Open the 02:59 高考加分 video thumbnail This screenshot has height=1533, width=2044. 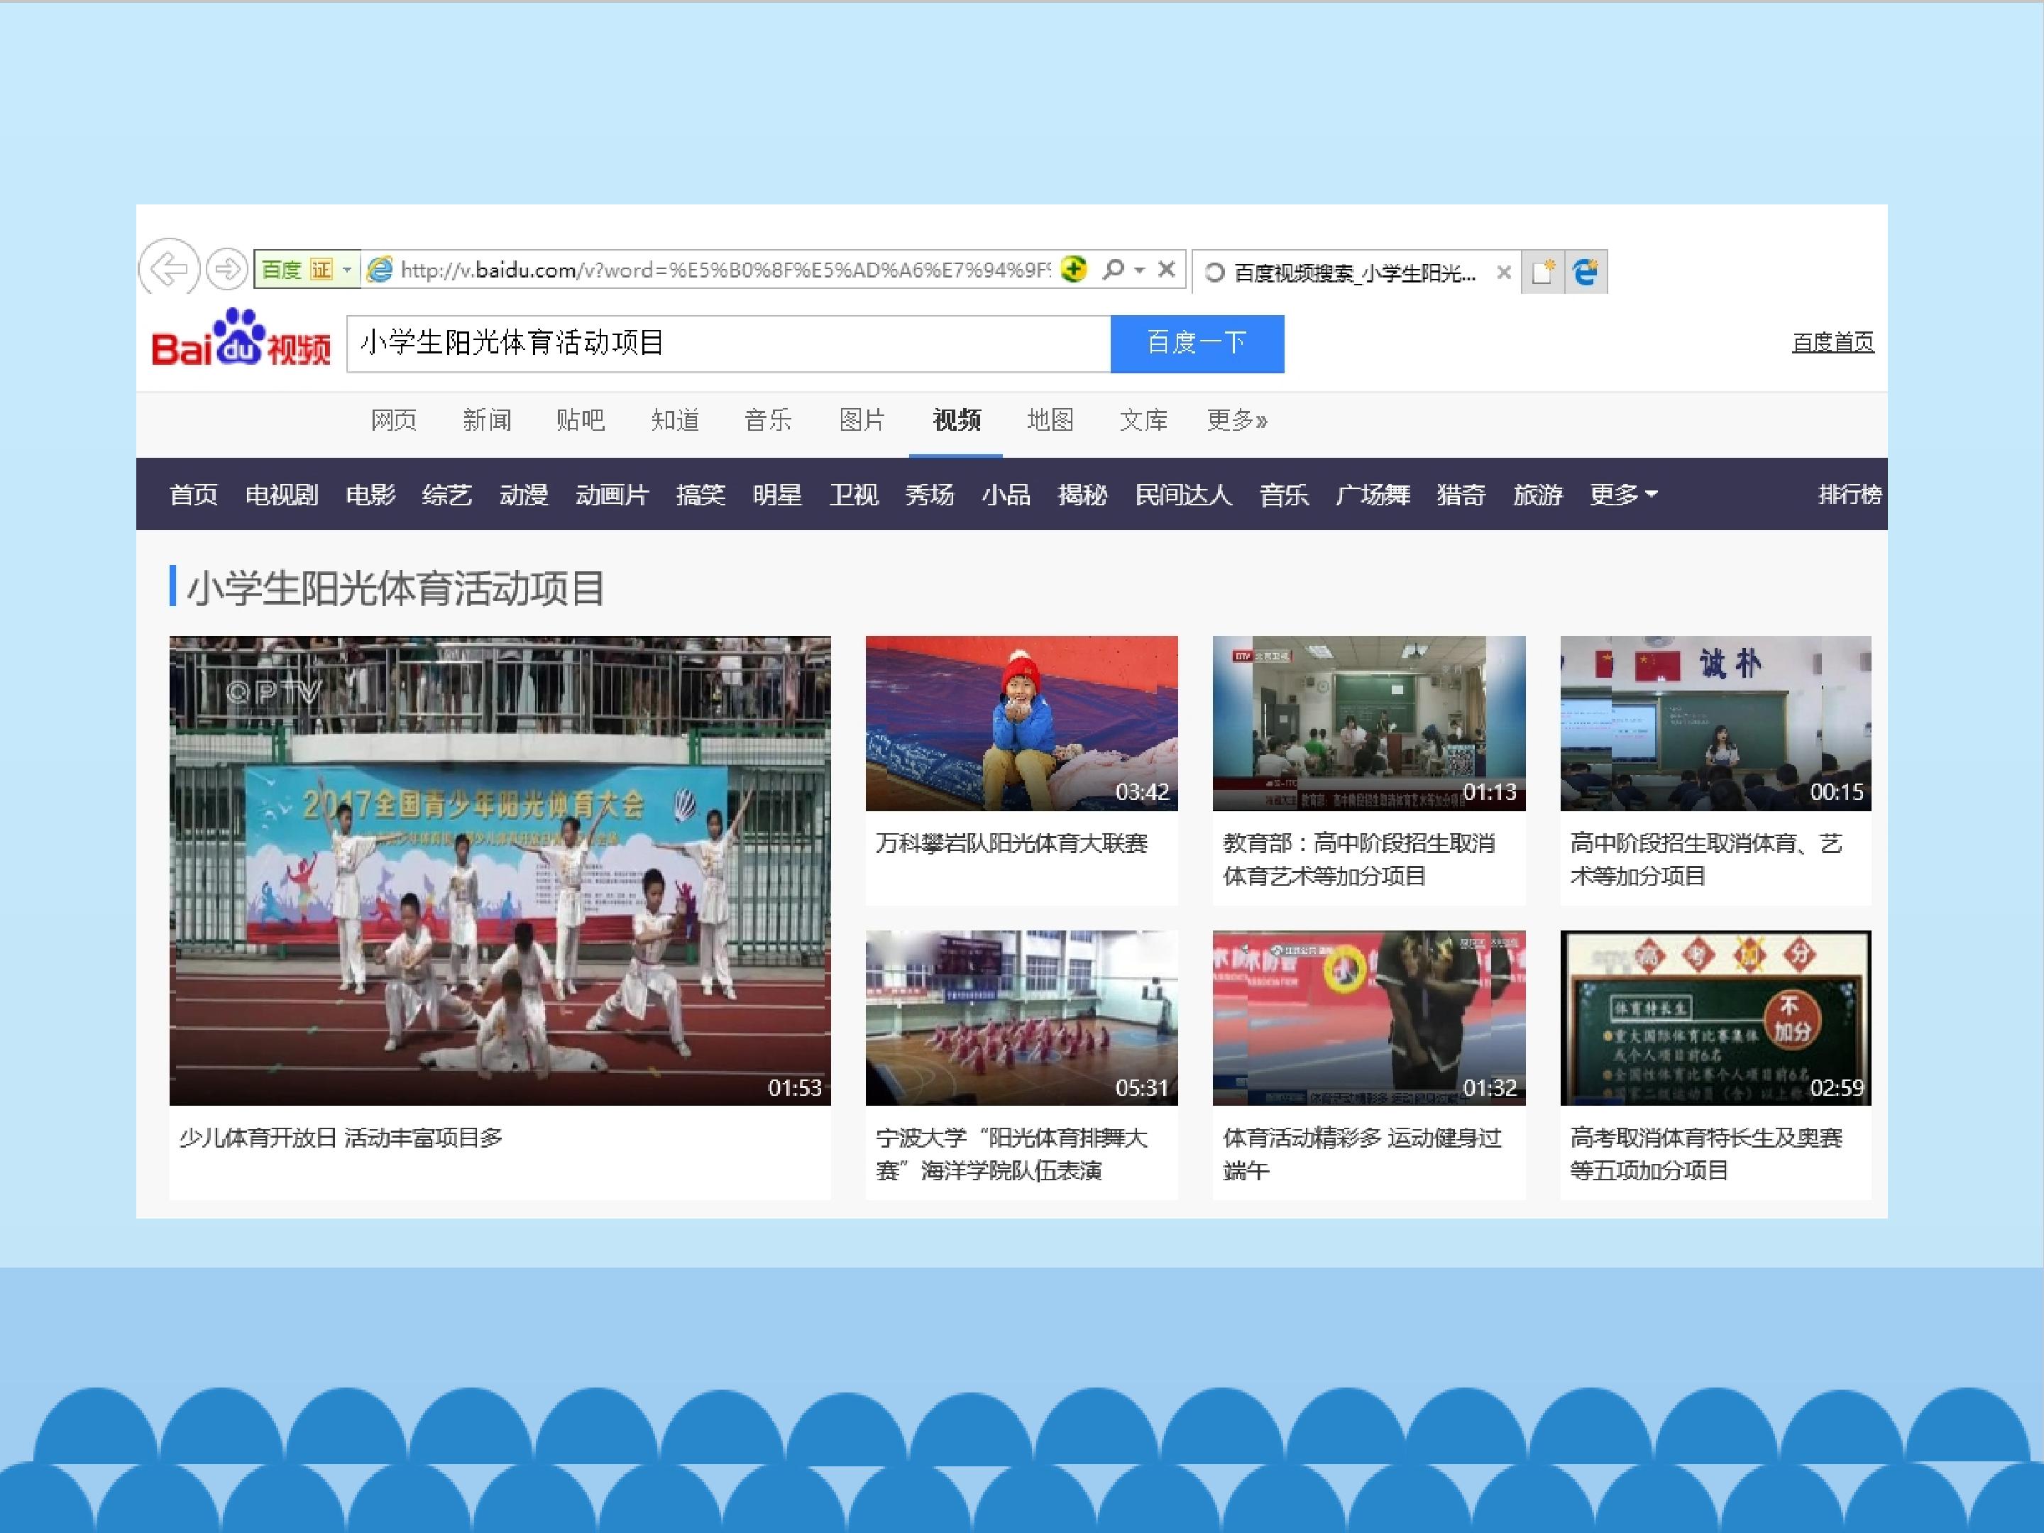tap(1716, 1017)
